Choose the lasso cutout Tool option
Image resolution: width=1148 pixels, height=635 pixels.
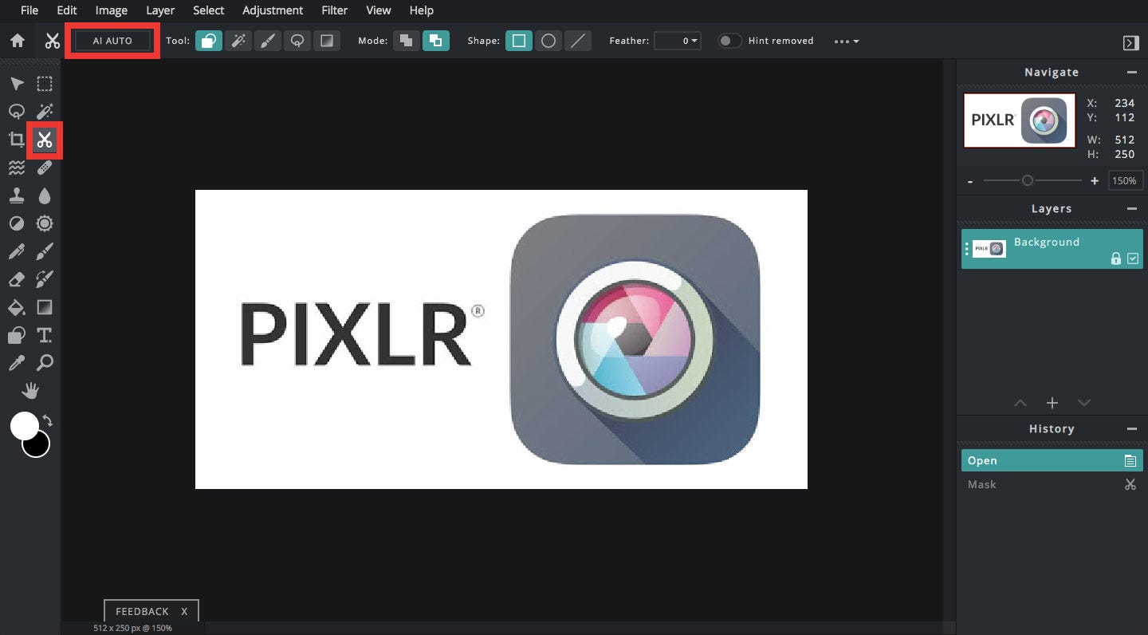click(x=297, y=41)
